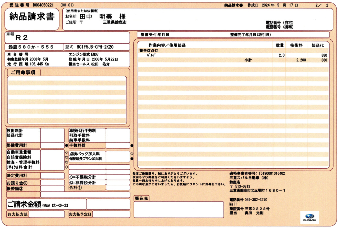Click the license plate 鈴鹿580か・555
Image resolution: width=338 pixels, height=228 pixels.
[31, 47]
